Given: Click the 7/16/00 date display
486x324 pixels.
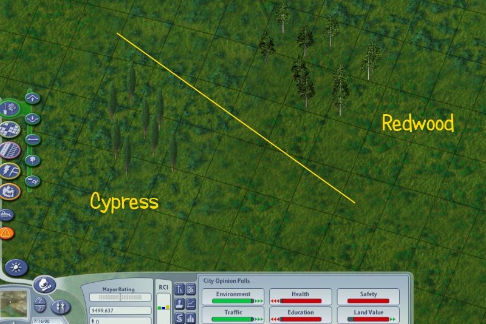Looking at the screenshot, I should tap(42, 321).
